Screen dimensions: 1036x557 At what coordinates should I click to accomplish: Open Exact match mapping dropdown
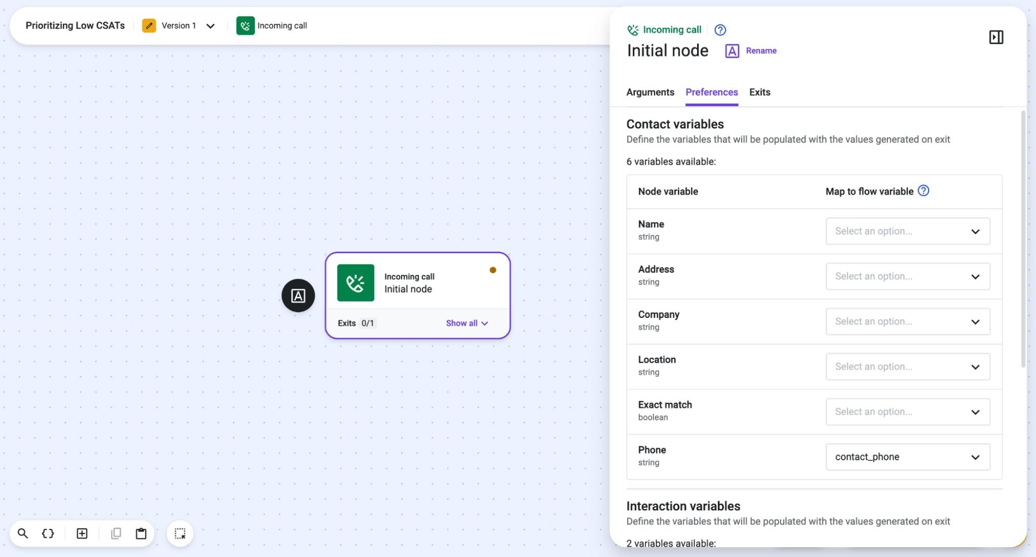click(x=907, y=412)
